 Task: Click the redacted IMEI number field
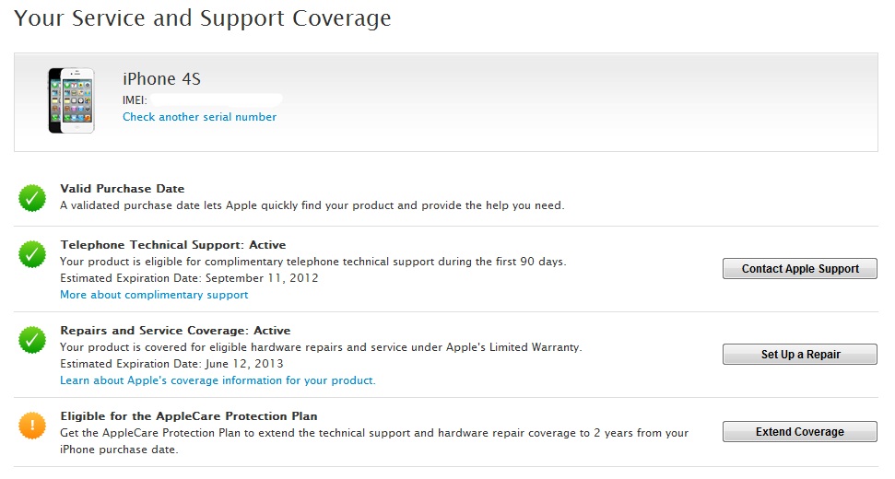pyautogui.click(x=217, y=100)
